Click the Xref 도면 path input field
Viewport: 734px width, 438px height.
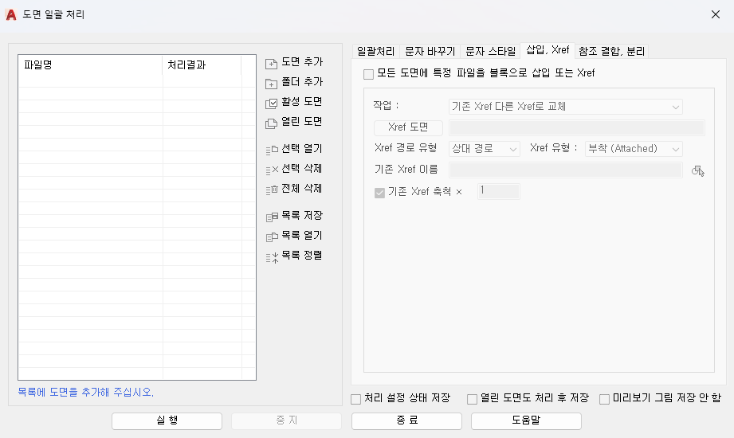577,127
